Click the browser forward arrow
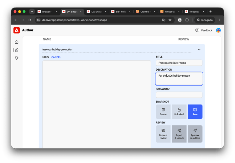235x163 pixels. click(x=23, y=20)
